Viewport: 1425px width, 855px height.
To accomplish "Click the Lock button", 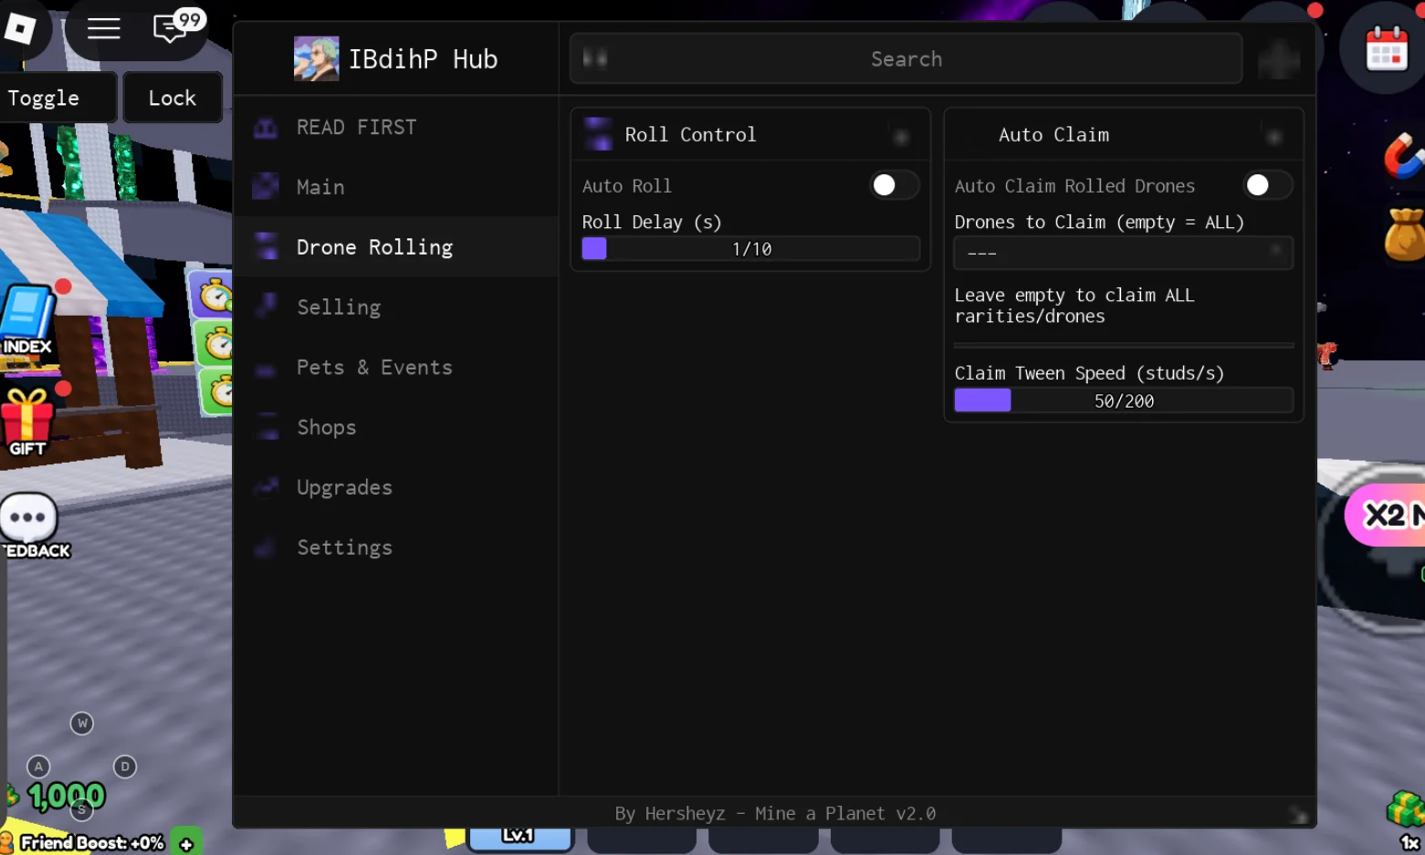I will click(173, 98).
